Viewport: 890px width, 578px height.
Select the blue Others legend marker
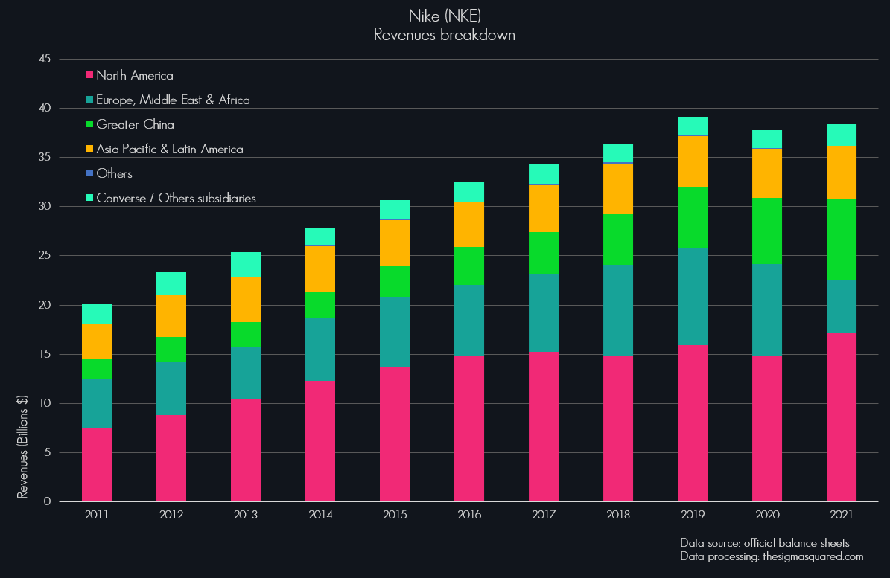90,174
